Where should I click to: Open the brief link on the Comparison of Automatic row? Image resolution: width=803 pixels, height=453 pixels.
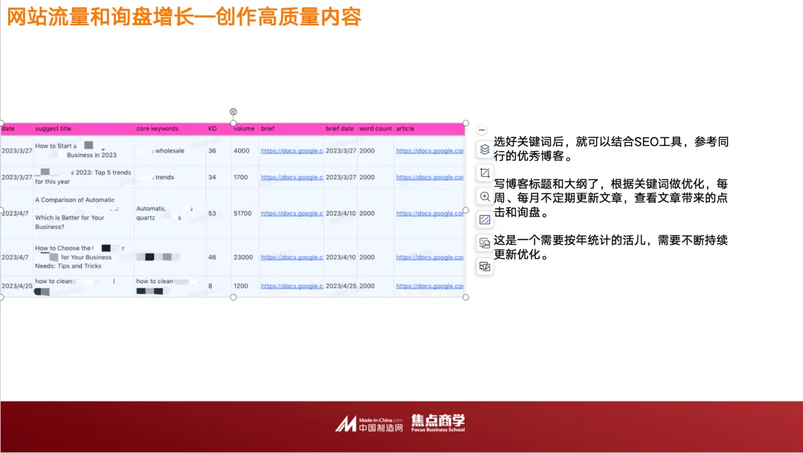[x=291, y=213]
